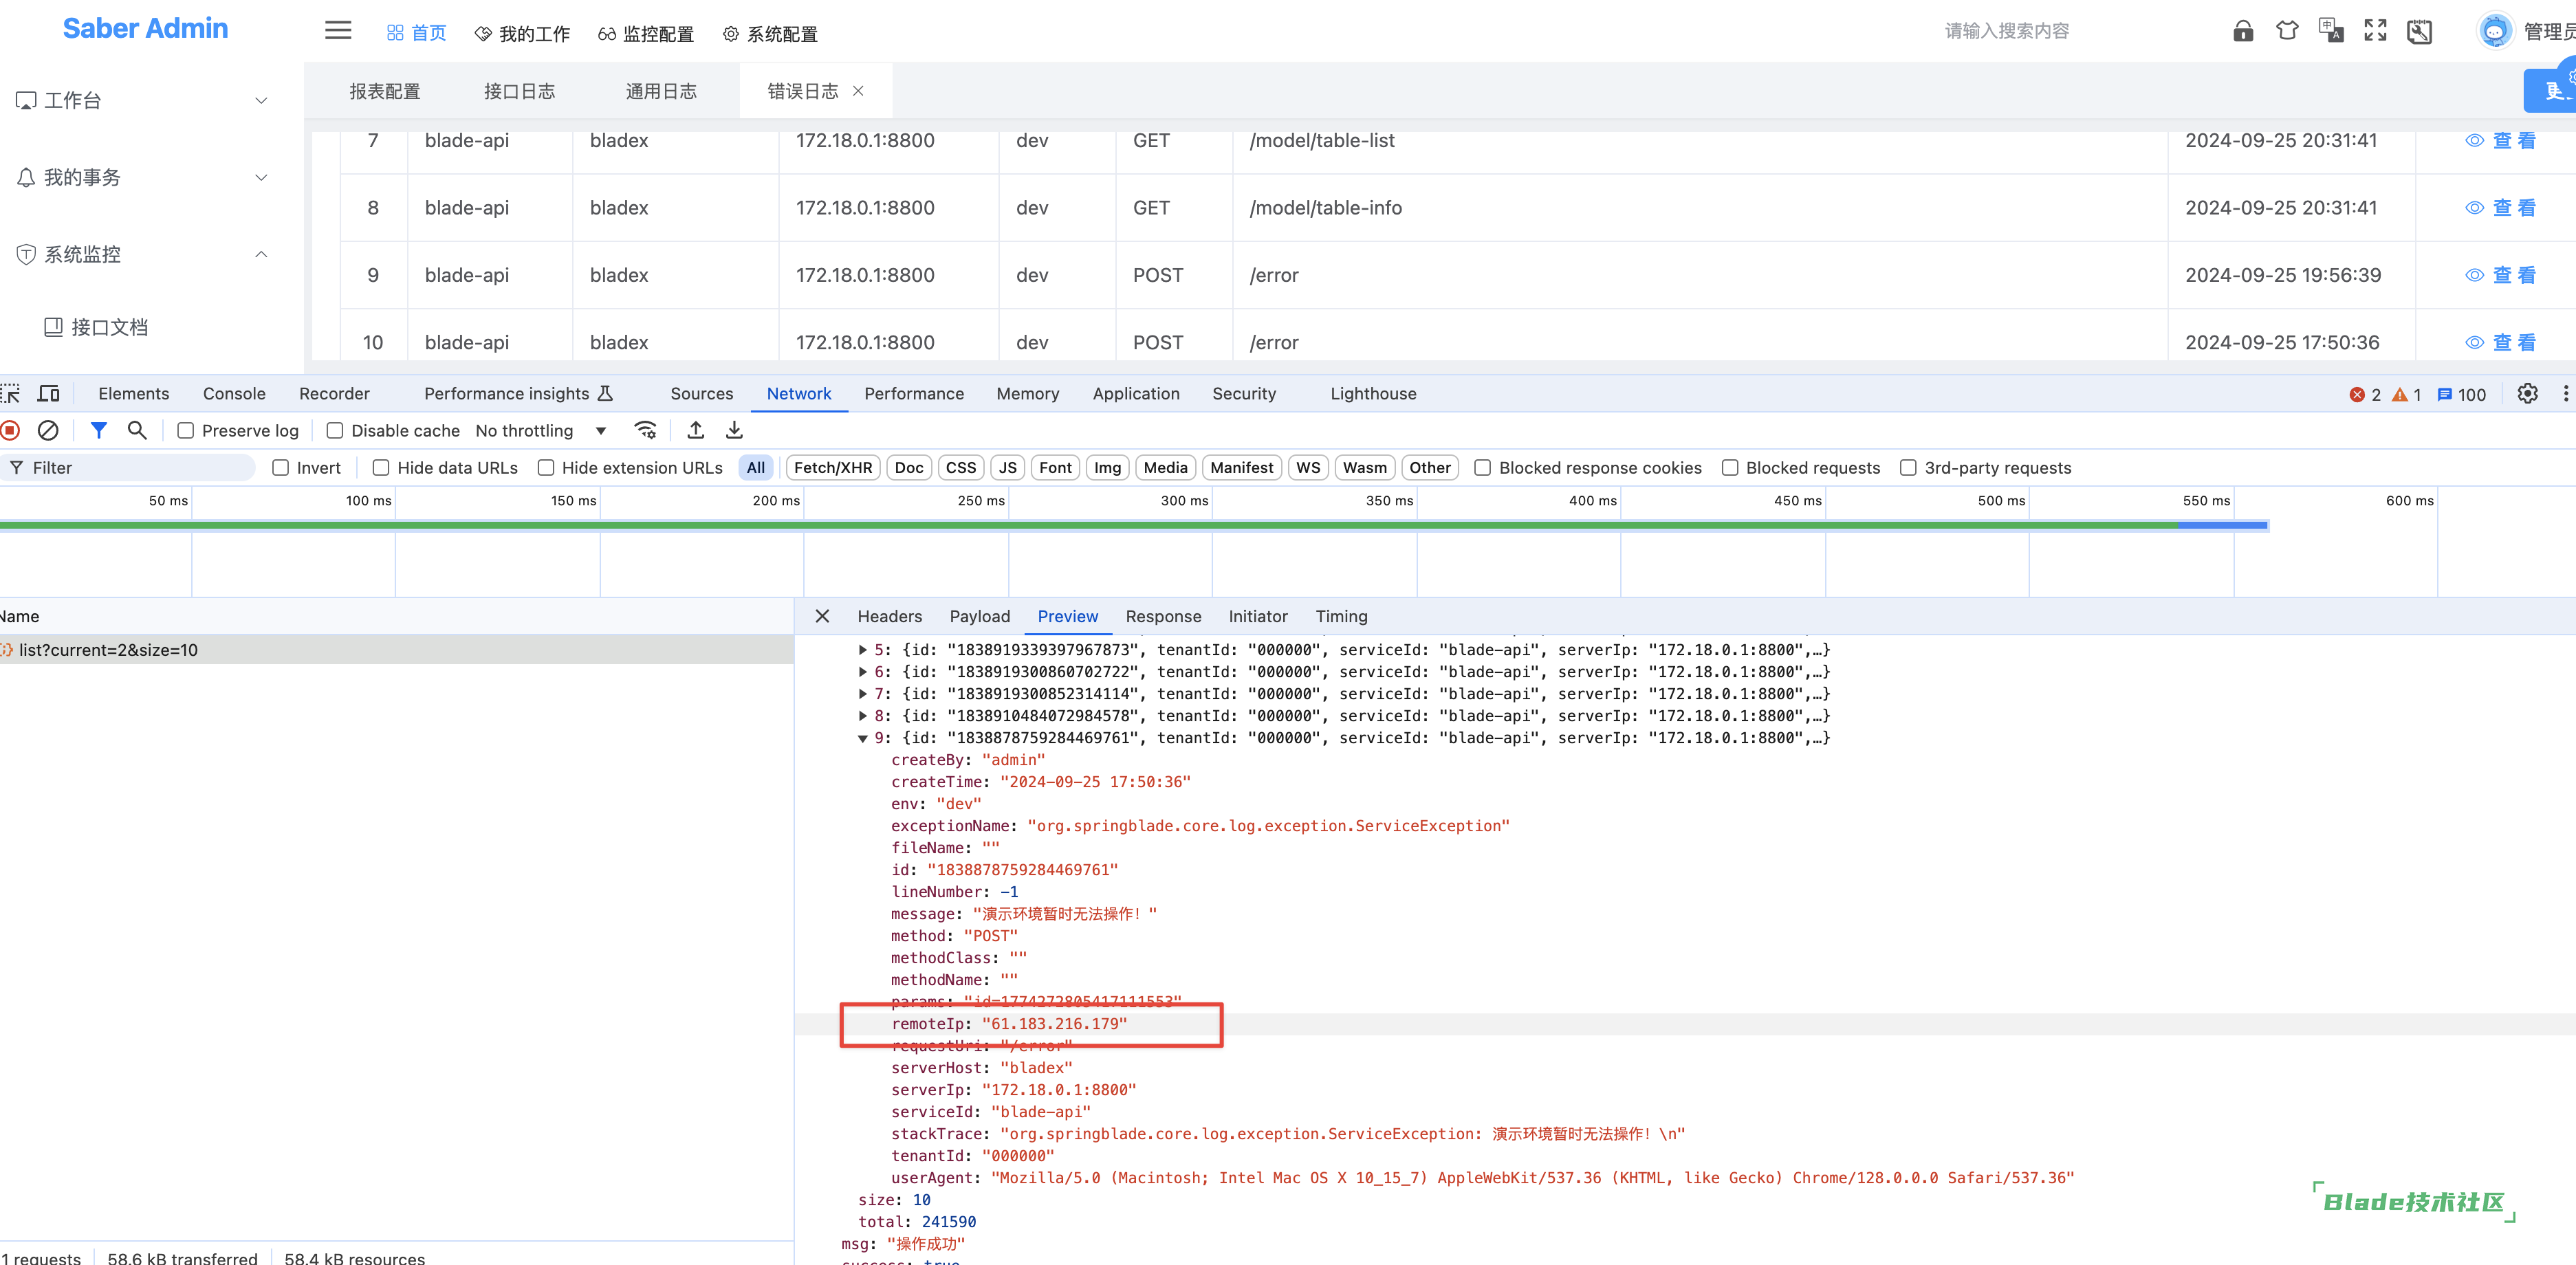Screen dimensions: 2576x1265
Task: Check the Invert filter checkbox
Action: 281,468
